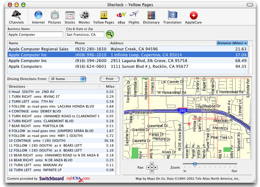Select step 6 TURN RIGHT onto CLAREMONT BLVD
Image resolution: width=260 pixels, height=187 pixels.
[61, 121]
